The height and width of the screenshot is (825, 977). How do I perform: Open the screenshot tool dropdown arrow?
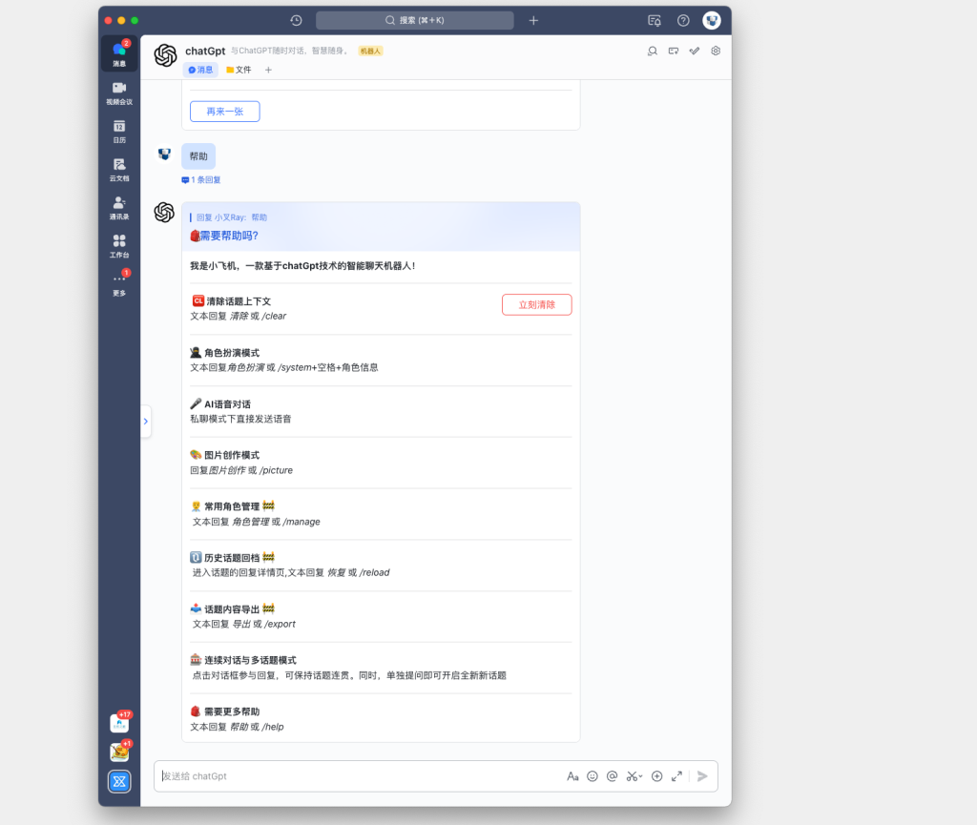click(640, 775)
